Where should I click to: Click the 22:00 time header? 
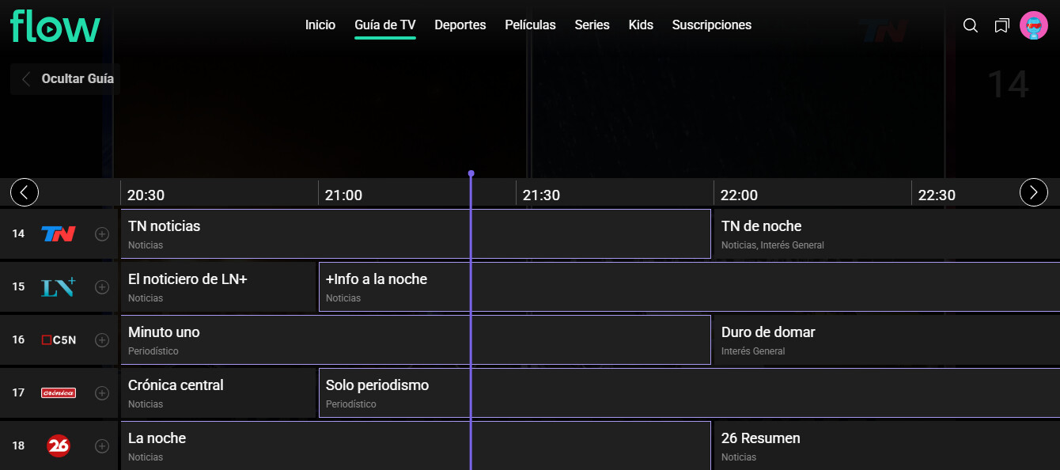click(739, 195)
